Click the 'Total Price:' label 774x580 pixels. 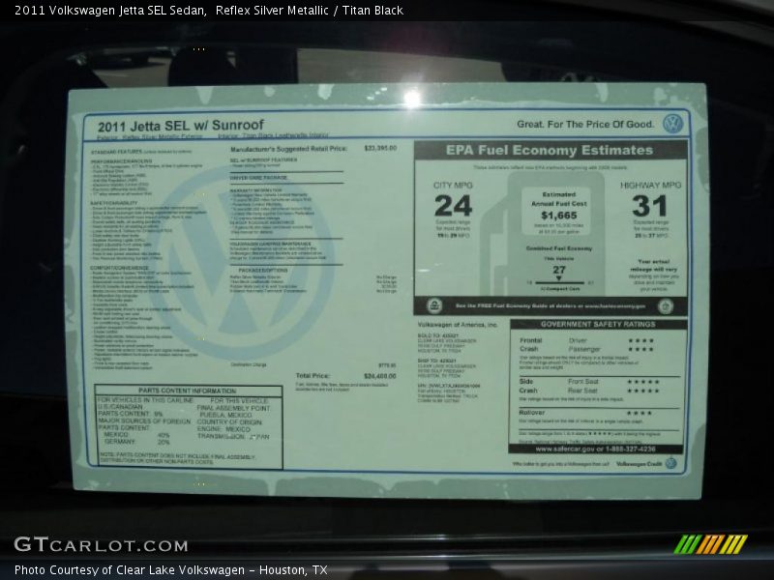click(312, 376)
